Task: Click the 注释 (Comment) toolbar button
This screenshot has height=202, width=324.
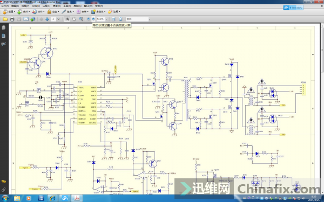Action: click(x=114, y=12)
